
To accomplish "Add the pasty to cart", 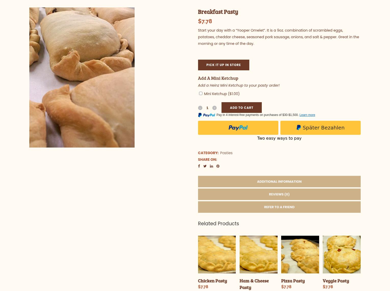I will point(241,108).
